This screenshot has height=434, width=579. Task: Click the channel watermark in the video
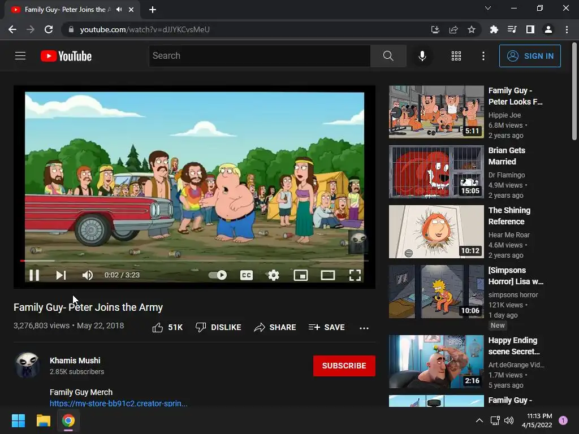point(357,242)
